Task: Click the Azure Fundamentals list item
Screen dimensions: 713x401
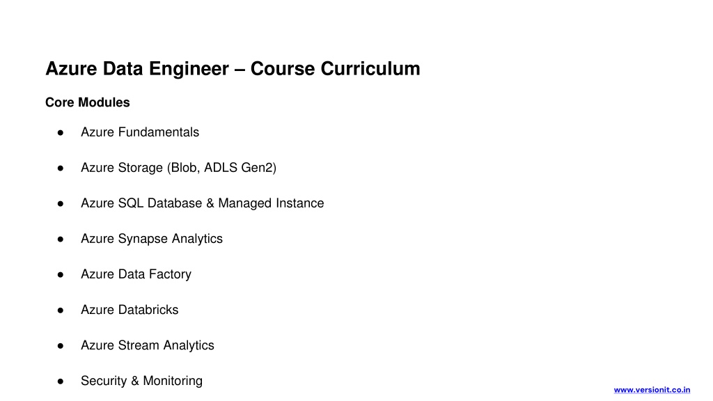Action: [x=139, y=132]
